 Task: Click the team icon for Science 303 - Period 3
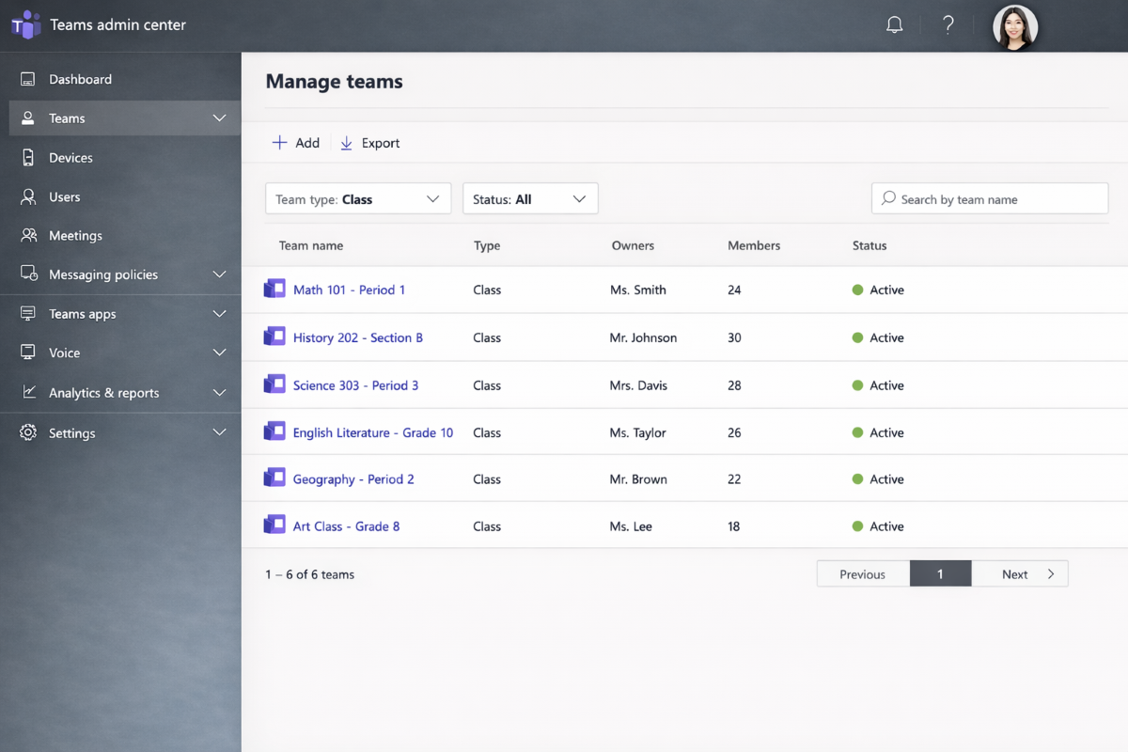[x=274, y=384]
